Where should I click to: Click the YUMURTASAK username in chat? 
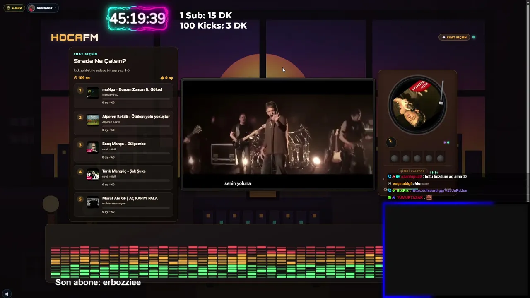pyautogui.click(x=410, y=197)
